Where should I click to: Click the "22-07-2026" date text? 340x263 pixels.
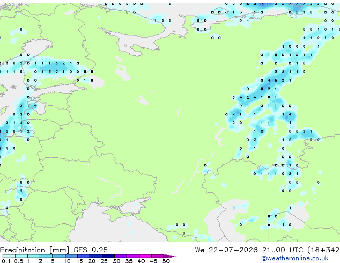tap(233, 250)
